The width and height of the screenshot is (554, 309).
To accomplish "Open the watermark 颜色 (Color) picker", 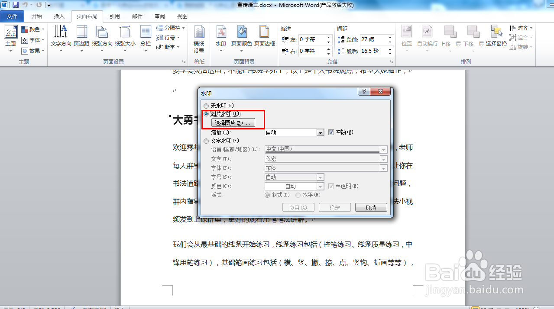I will pos(320,186).
